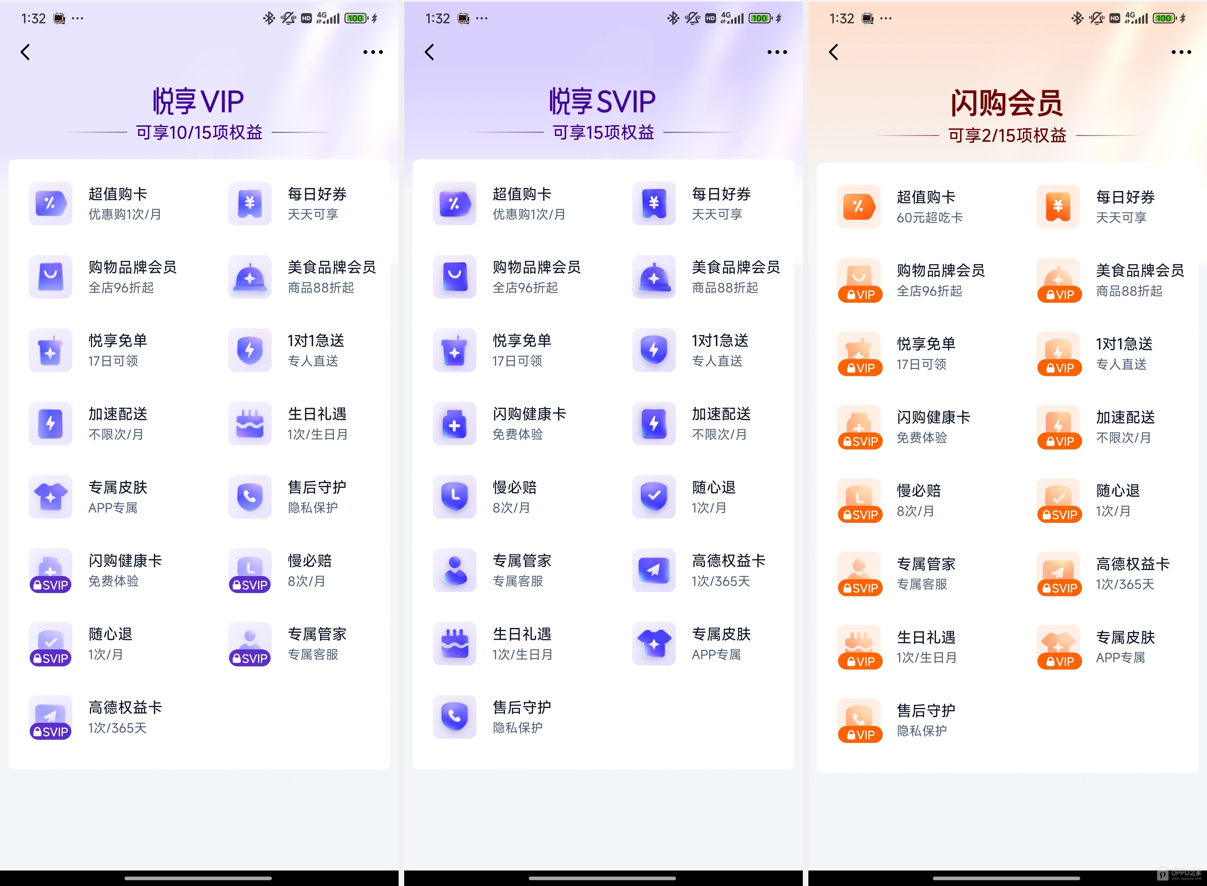The height and width of the screenshot is (886, 1207).
Task: Tap 加速配送 lightning icon in 悦享SVIP screen
Action: (x=654, y=424)
